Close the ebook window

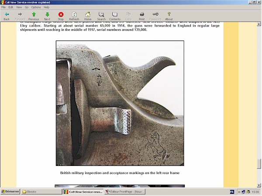[258, 2]
